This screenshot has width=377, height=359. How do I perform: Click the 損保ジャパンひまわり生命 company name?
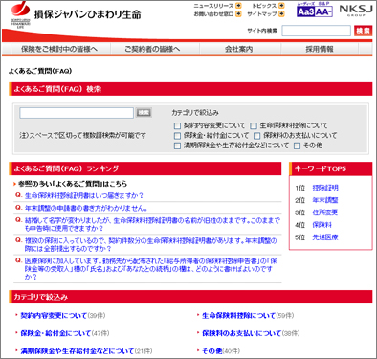[x=87, y=14]
